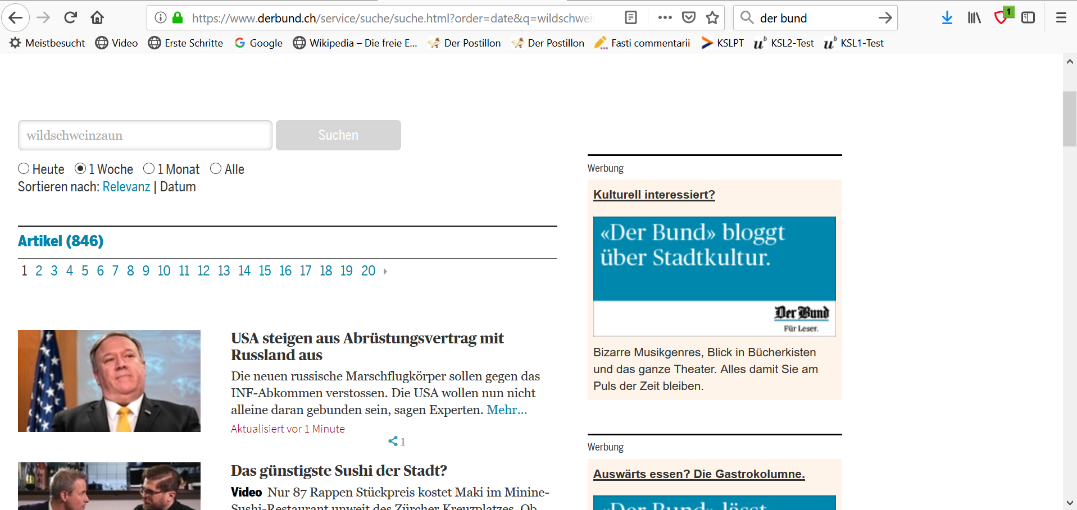Go to results page 5
The height and width of the screenshot is (510, 1077).
tap(85, 271)
